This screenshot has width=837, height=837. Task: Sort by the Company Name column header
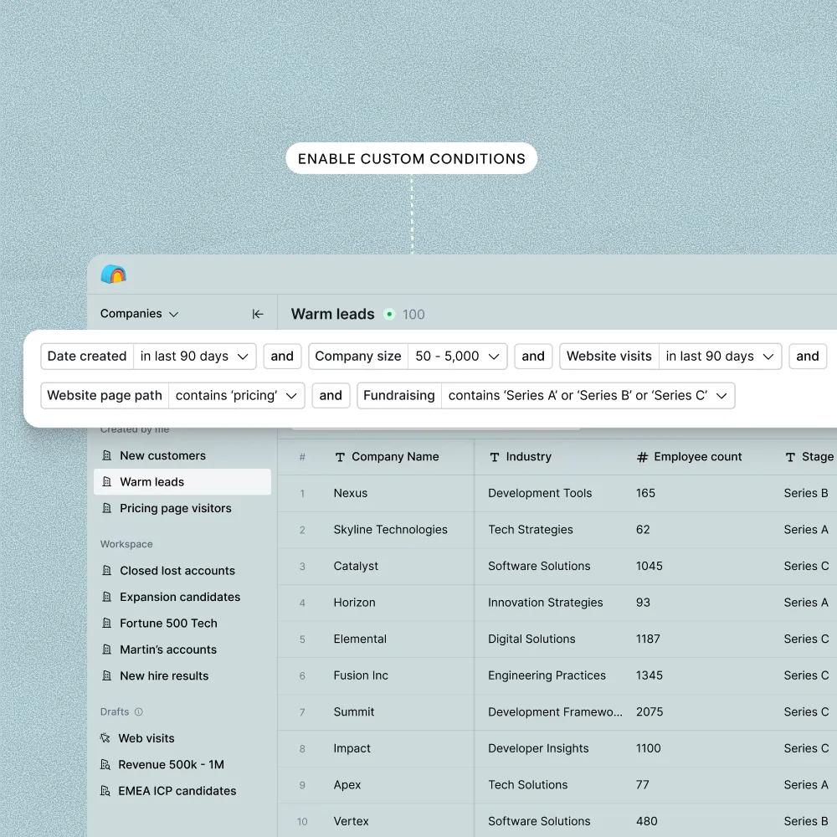[395, 457]
